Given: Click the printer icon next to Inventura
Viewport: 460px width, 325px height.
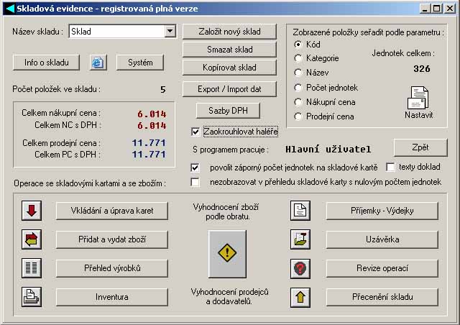Looking at the screenshot, I should 32,297.
